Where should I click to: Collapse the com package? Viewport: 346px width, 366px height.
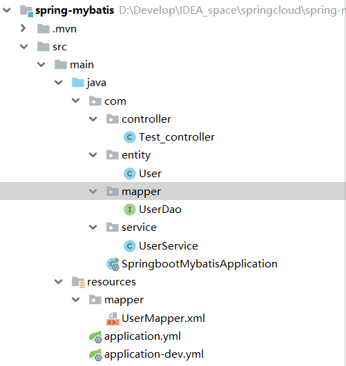[x=75, y=101]
